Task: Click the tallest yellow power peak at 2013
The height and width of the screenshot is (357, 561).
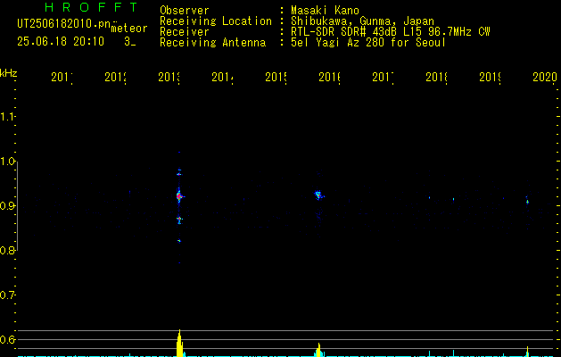Action: pos(179,343)
